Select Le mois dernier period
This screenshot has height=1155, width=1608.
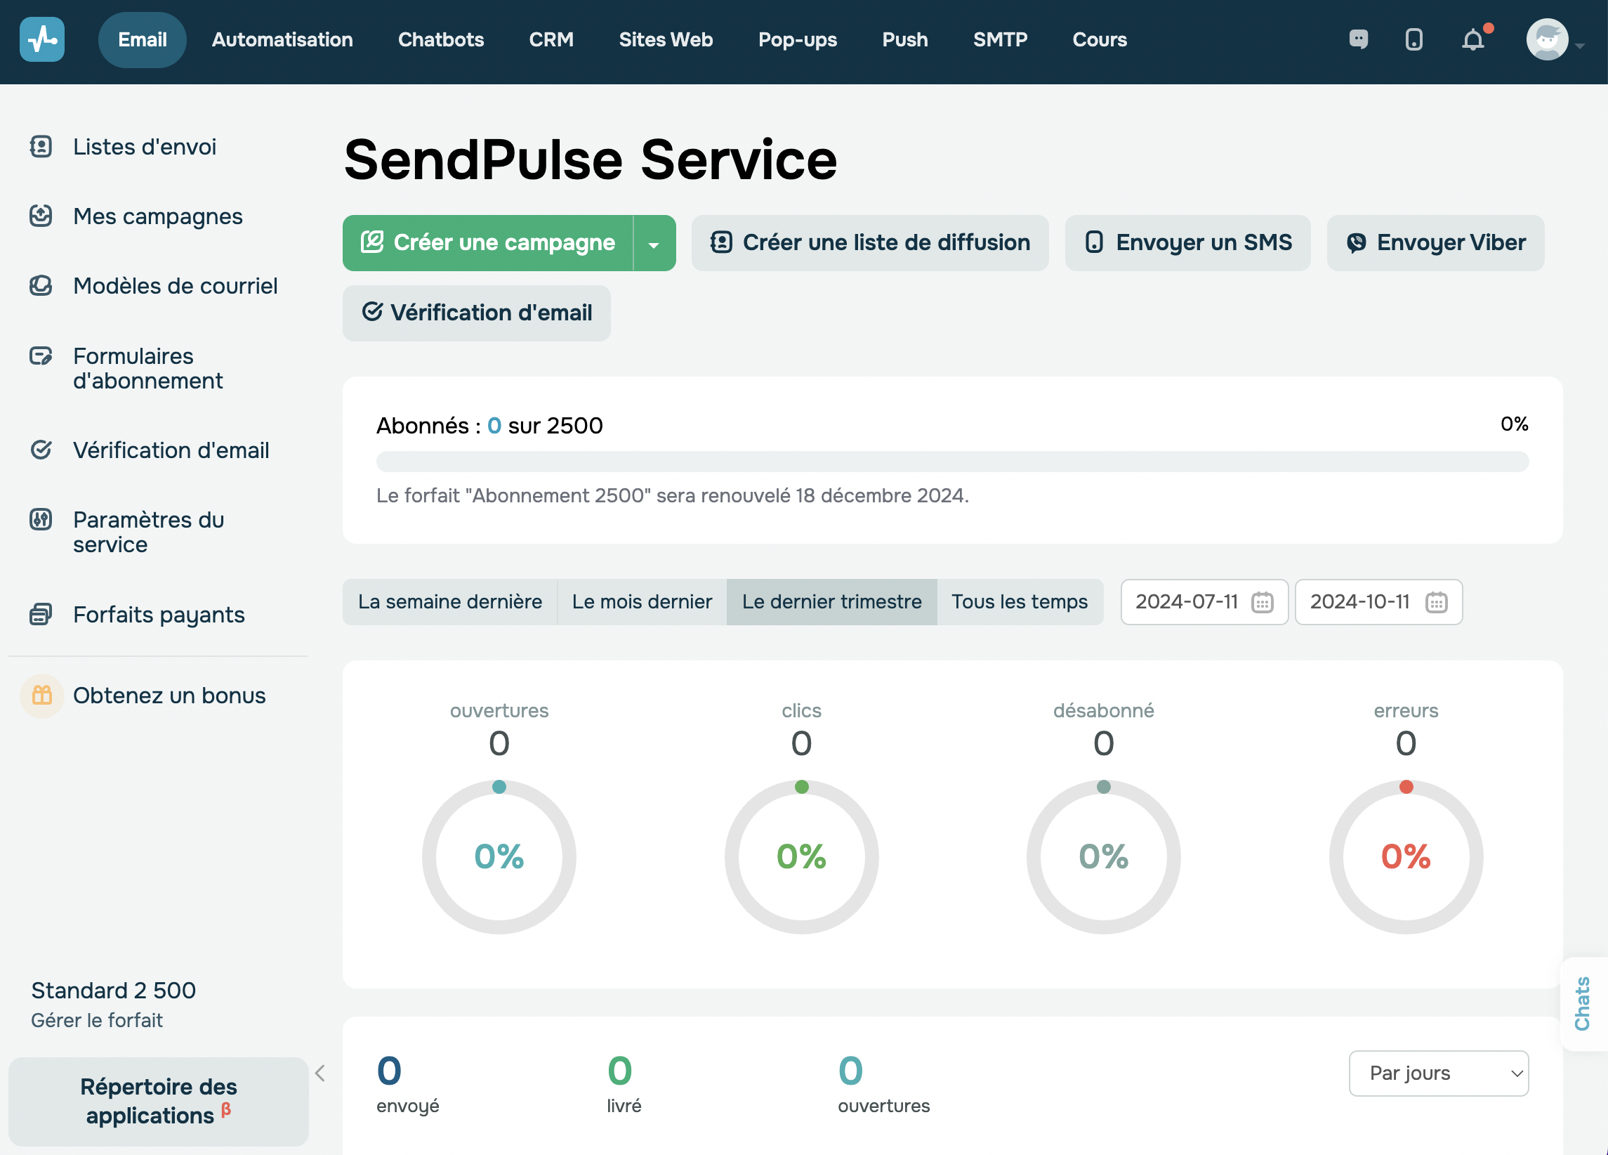[x=642, y=602]
